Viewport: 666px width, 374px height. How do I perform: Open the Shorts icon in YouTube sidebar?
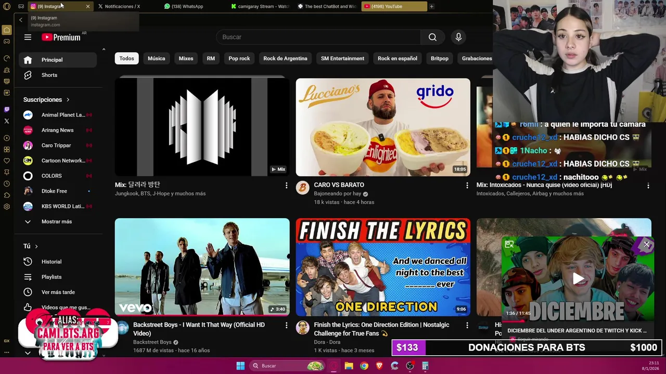(28, 75)
